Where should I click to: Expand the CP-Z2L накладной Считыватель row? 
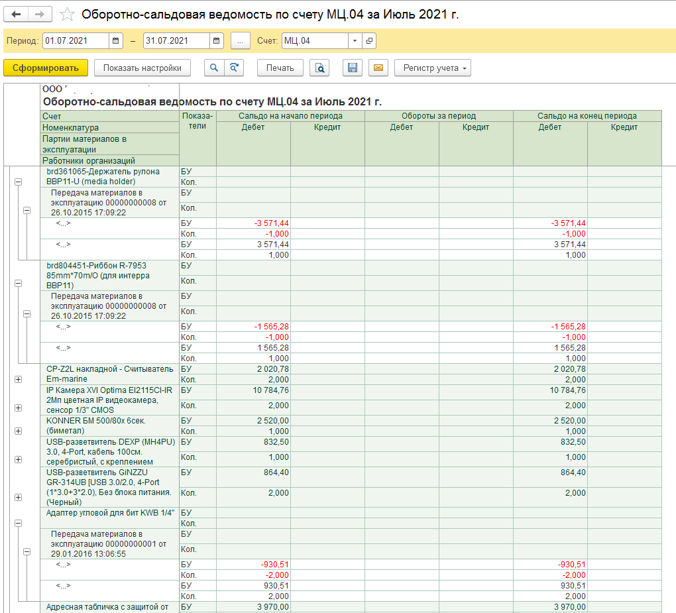[18, 379]
